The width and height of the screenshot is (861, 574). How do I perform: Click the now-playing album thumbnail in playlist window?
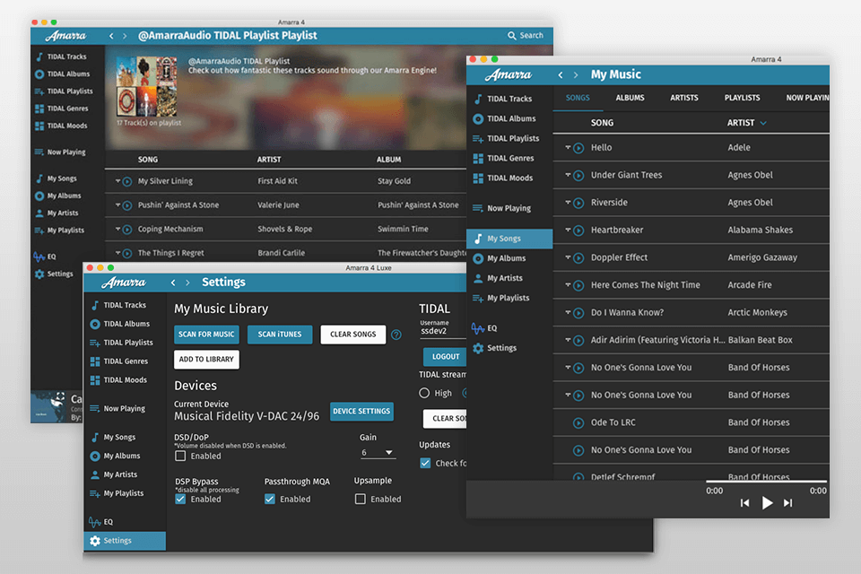pos(48,406)
